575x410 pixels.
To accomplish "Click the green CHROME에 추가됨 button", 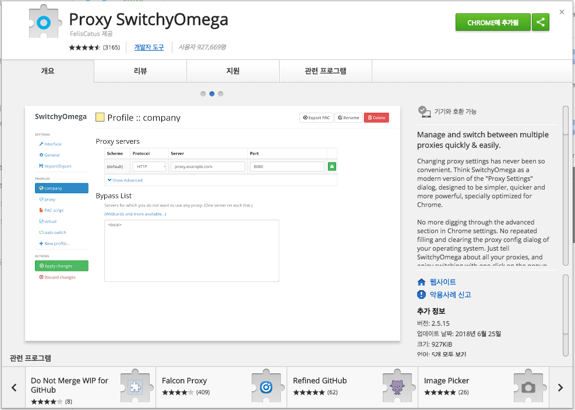I will [493, 23].
